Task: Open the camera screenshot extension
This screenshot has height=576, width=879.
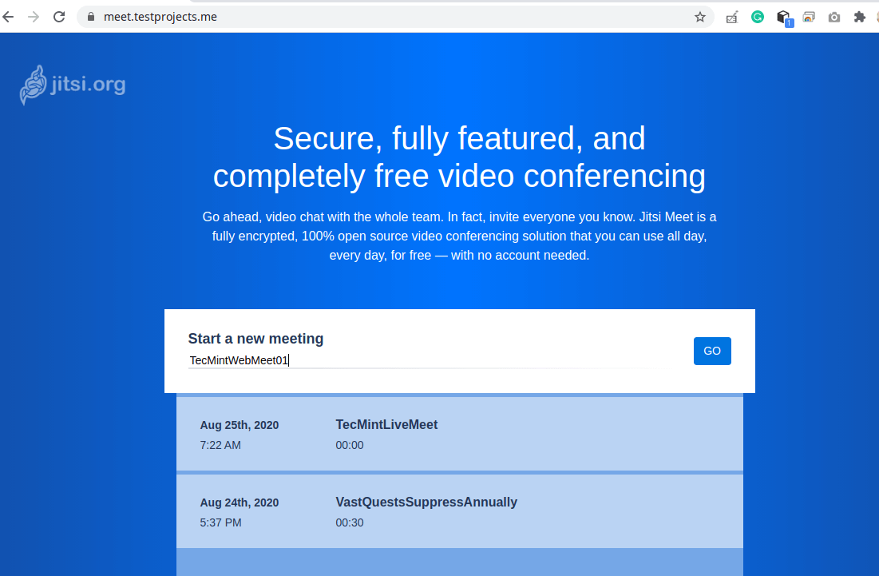Action: [x=834, y=18]
